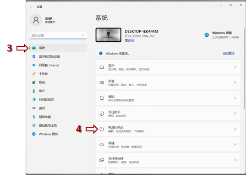The image size is (246, 175).
Task: Open the Bluetooth devices sidebar icon
Action: (x=34, y=56)
